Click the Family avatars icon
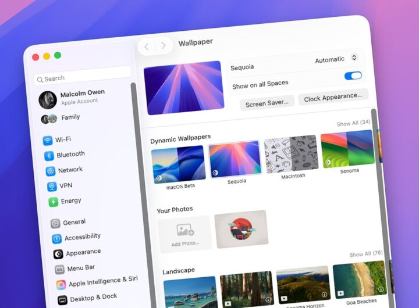This screenshot has width=419, height=308. pyautogui.click(x=49, y=119)
